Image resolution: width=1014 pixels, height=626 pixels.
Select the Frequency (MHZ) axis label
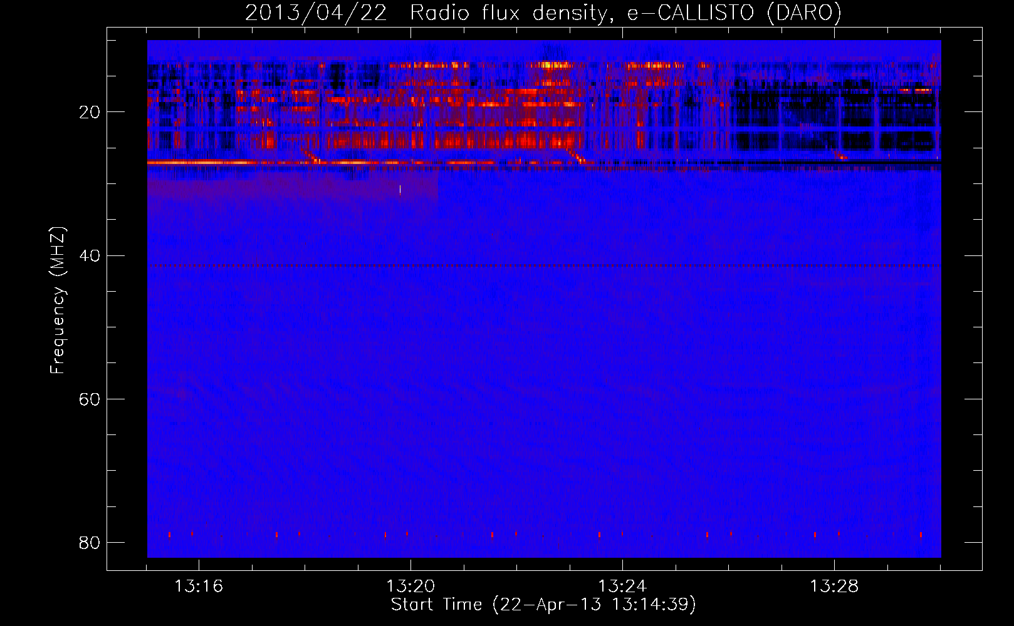tap(58, 300)
